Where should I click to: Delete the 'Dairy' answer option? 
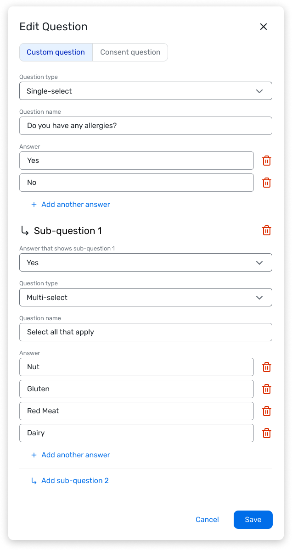[x=267, y=433]
